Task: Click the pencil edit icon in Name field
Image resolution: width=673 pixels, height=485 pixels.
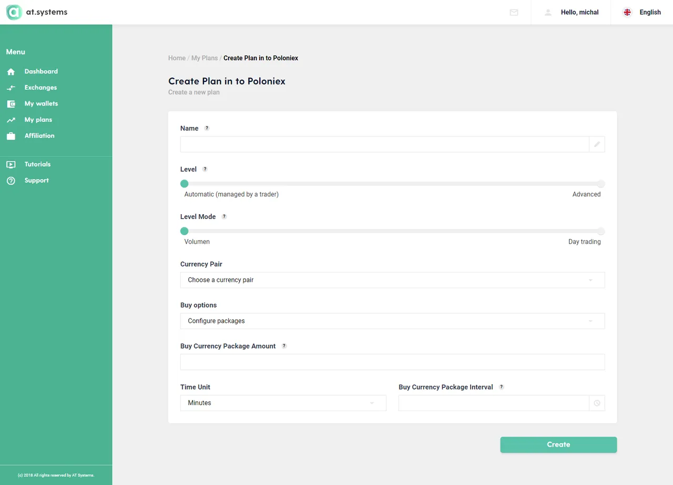Action: coord(597,144)
